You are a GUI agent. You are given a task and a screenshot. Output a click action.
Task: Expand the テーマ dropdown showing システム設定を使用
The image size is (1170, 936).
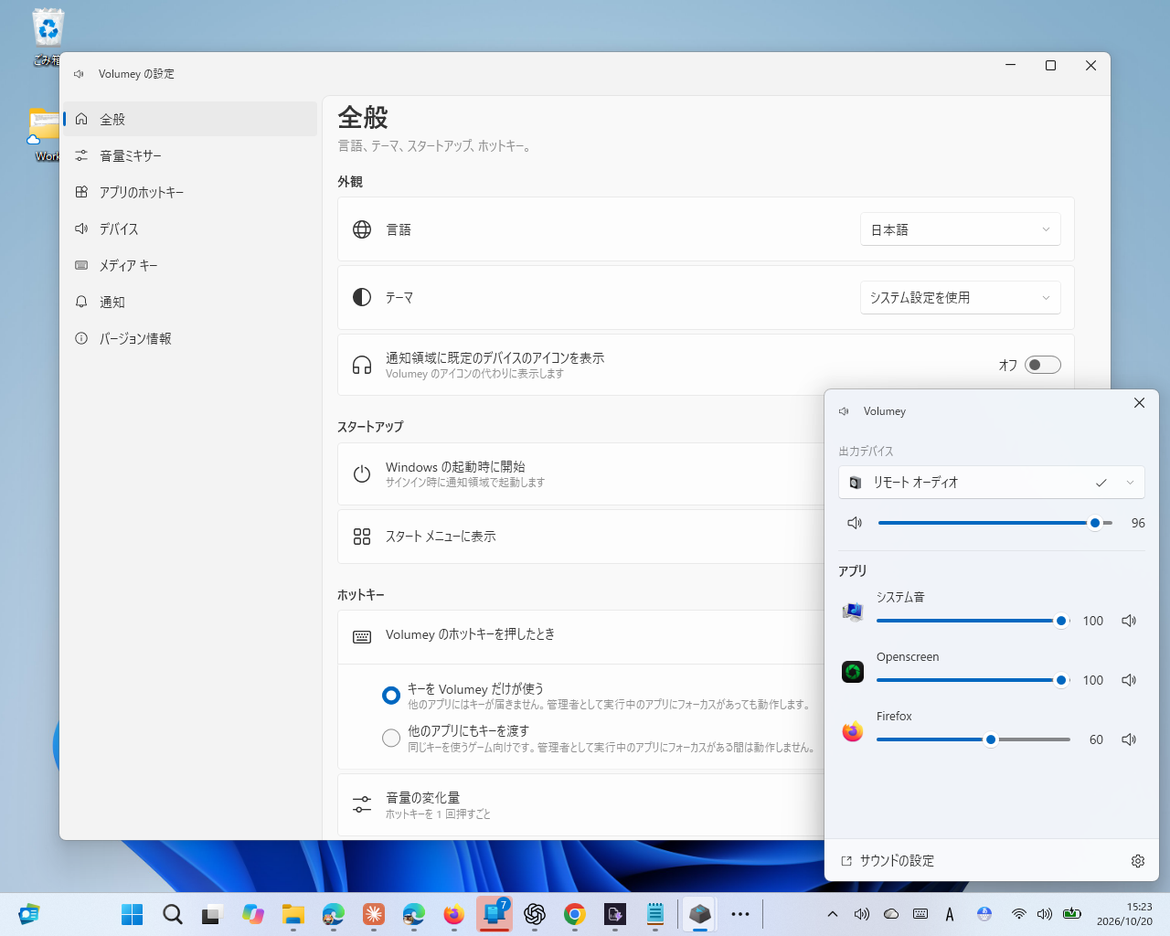click(960, 297)
